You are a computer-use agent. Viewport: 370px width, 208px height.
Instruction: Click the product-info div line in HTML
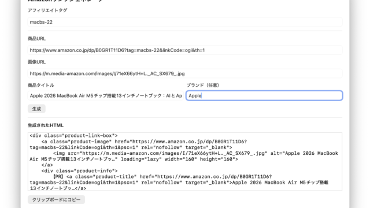80,171
